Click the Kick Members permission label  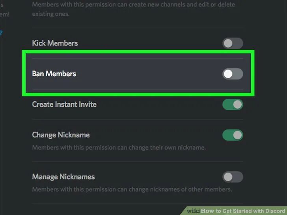point(55,43)
